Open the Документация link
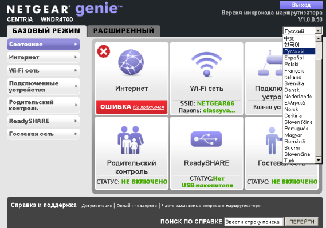Screen dimensions: 326x228 pos(96,206)
